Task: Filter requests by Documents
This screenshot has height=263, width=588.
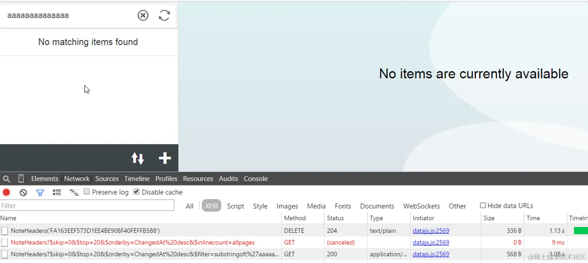Action: (377, 206)
